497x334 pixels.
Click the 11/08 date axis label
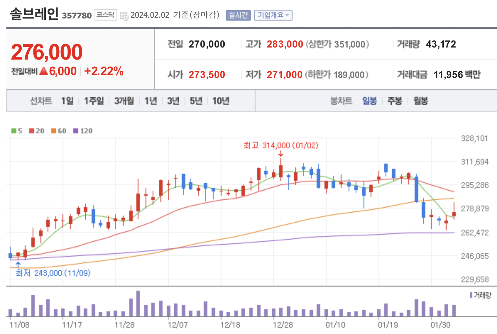pos(19,325)
